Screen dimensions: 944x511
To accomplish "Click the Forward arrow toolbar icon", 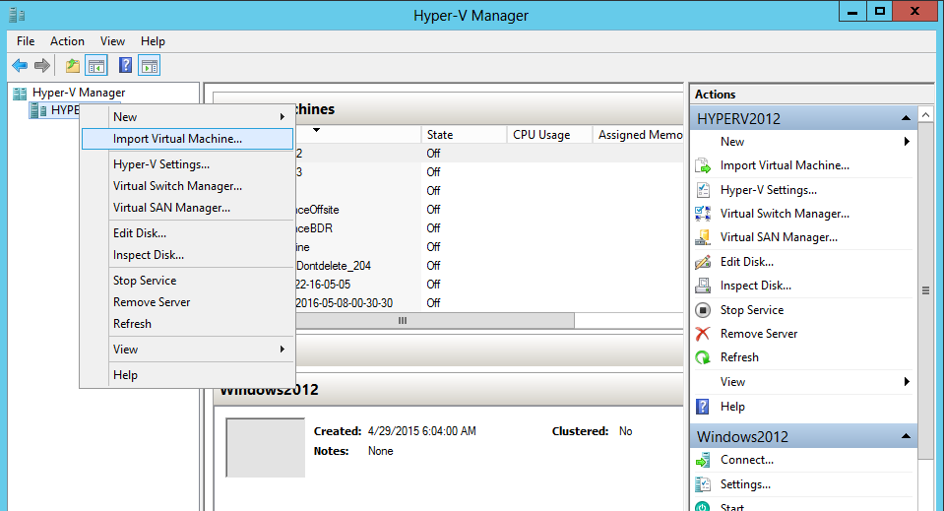I will point(41,66).
